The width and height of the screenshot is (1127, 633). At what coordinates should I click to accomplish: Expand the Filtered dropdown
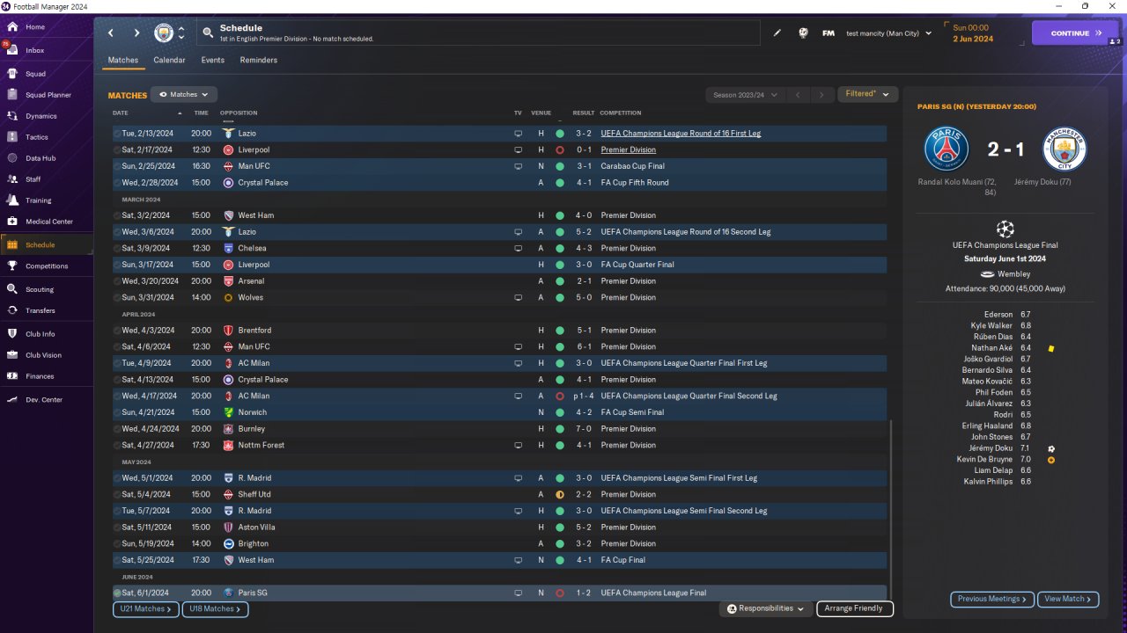tap(867, 94)
